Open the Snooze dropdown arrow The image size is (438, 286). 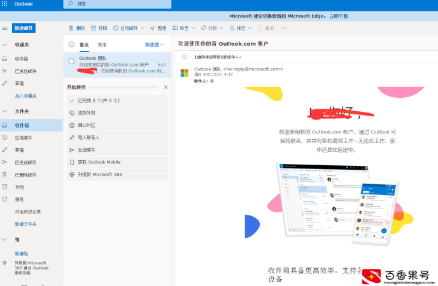(250, 28)
